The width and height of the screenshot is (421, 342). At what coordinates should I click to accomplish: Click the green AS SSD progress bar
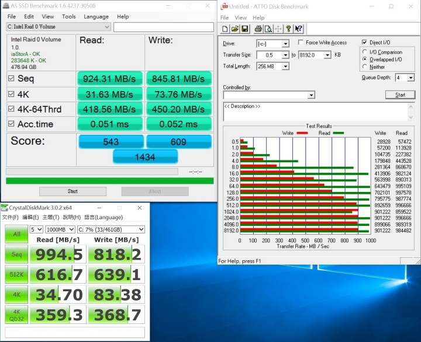[110, 181]
